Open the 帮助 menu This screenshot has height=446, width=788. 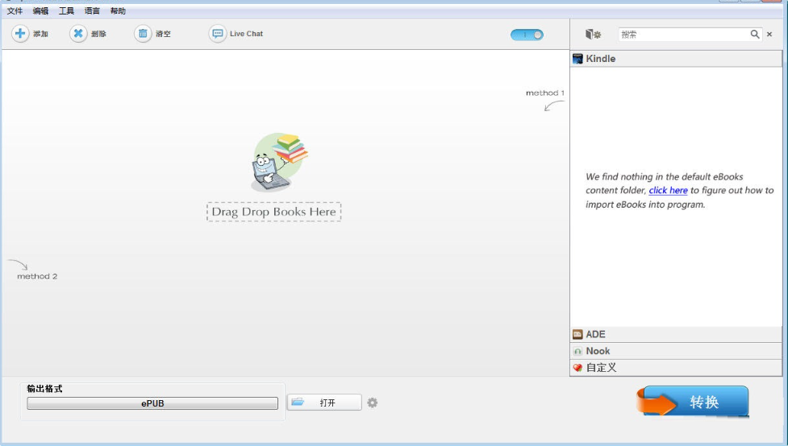pos(118,10)
